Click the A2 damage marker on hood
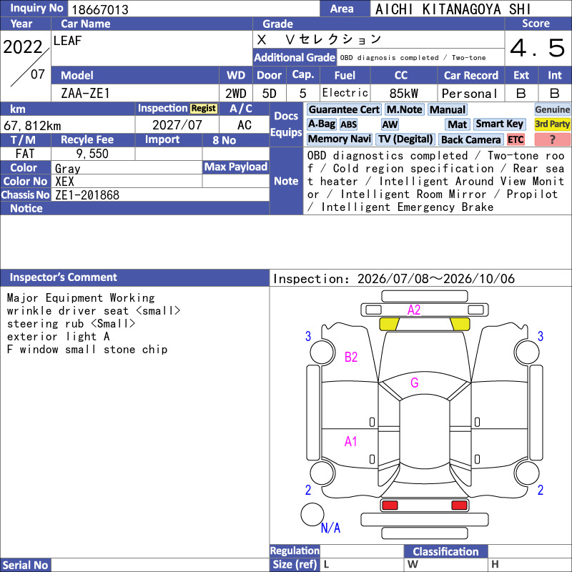Screen dimensions: 572x572 414,310
